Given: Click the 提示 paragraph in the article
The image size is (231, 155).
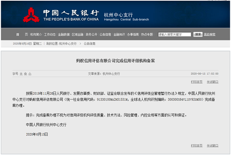Looking at the screenshot, I should point(106,115).
